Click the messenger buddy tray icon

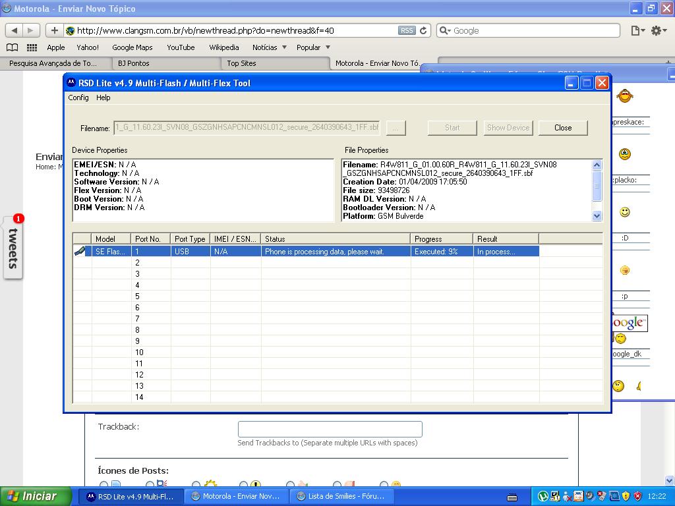567,496
